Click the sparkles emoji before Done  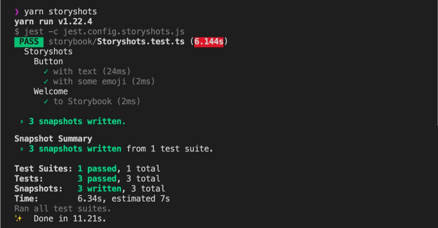point(18,219)
